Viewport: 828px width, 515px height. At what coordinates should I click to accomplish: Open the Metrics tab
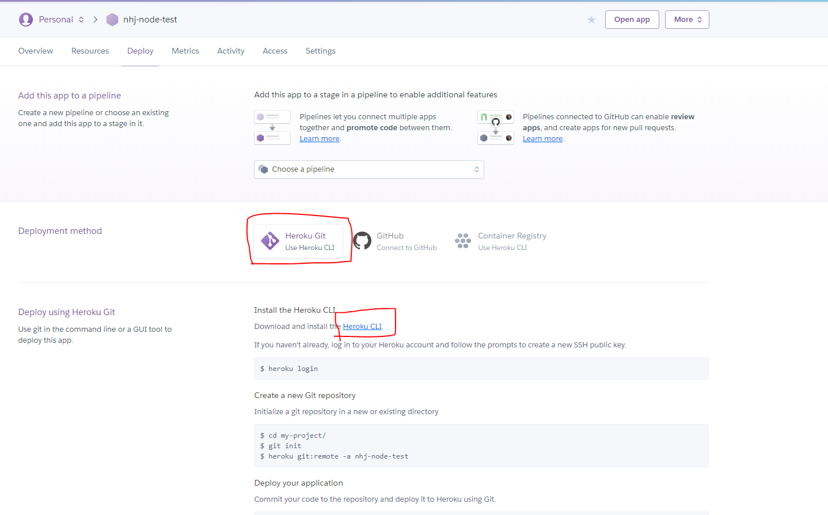click(185, 51)
